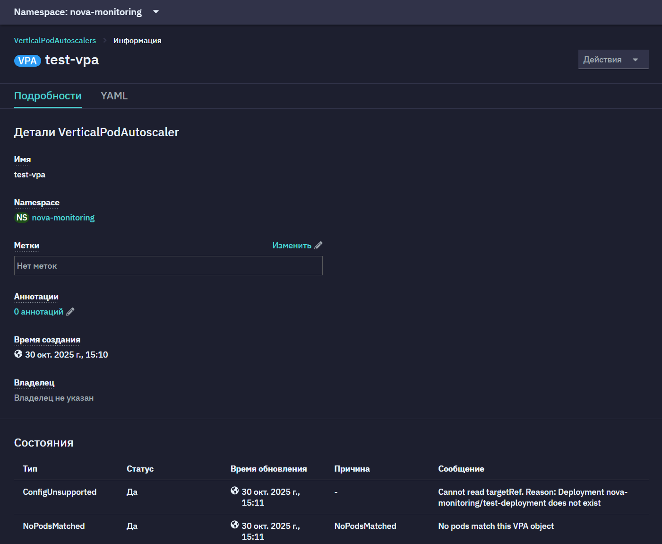Click the globe icon beside creation time
The height and width of the screenshot is (544, 662).
(x=18, y=354)
